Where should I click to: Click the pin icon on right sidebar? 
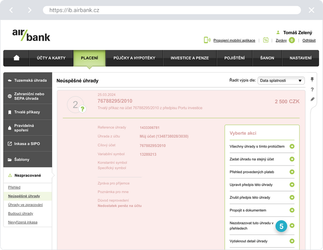coord(312,80)
